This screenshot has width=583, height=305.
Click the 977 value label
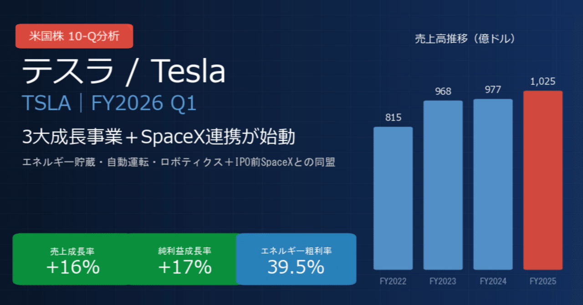[493, 90]
